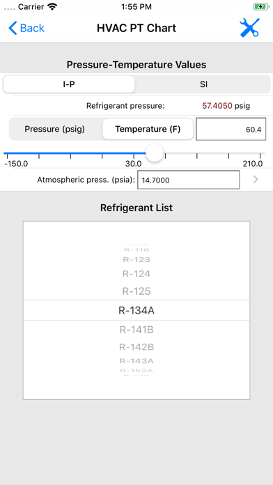Pick R-142B from the refrigerant list
The width and height of the screenshot is (273, 485).
tap(136, 347)
